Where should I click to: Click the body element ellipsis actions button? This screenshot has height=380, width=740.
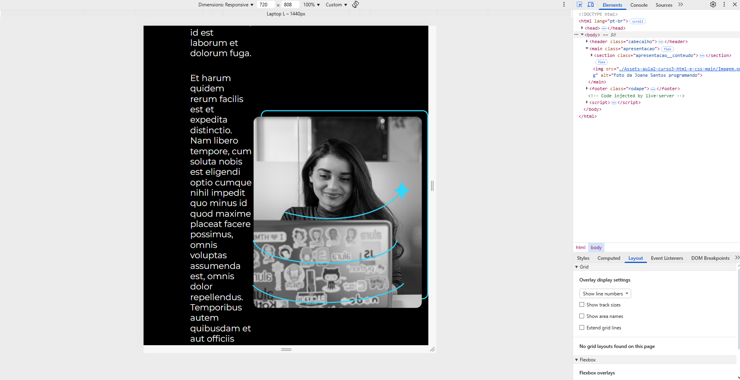click(576, 35)
